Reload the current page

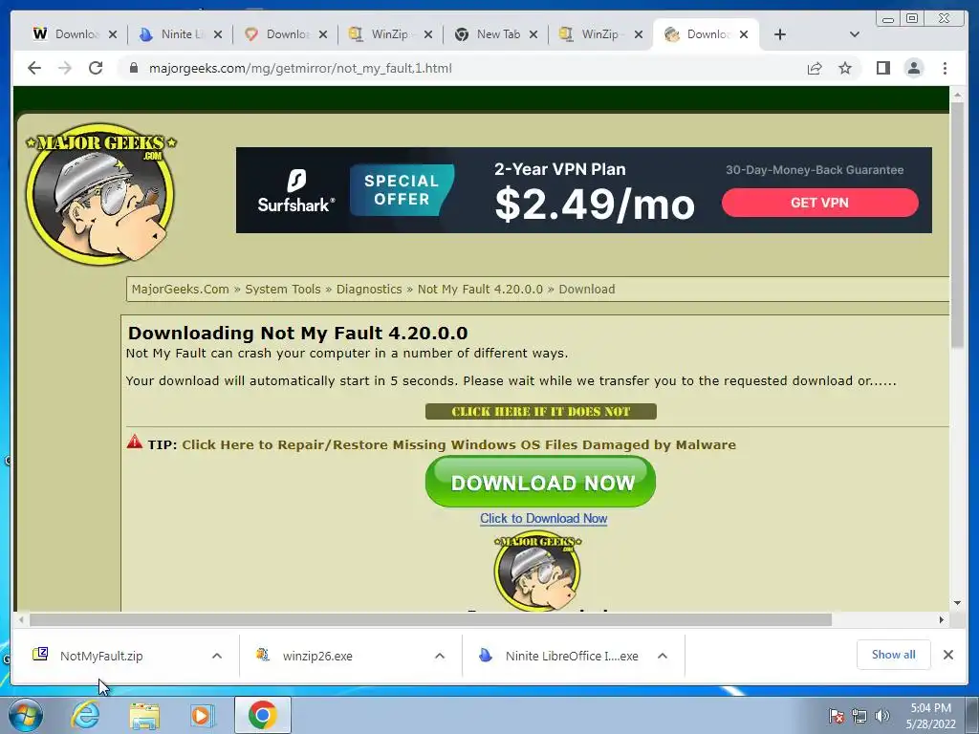pos(96,68)
